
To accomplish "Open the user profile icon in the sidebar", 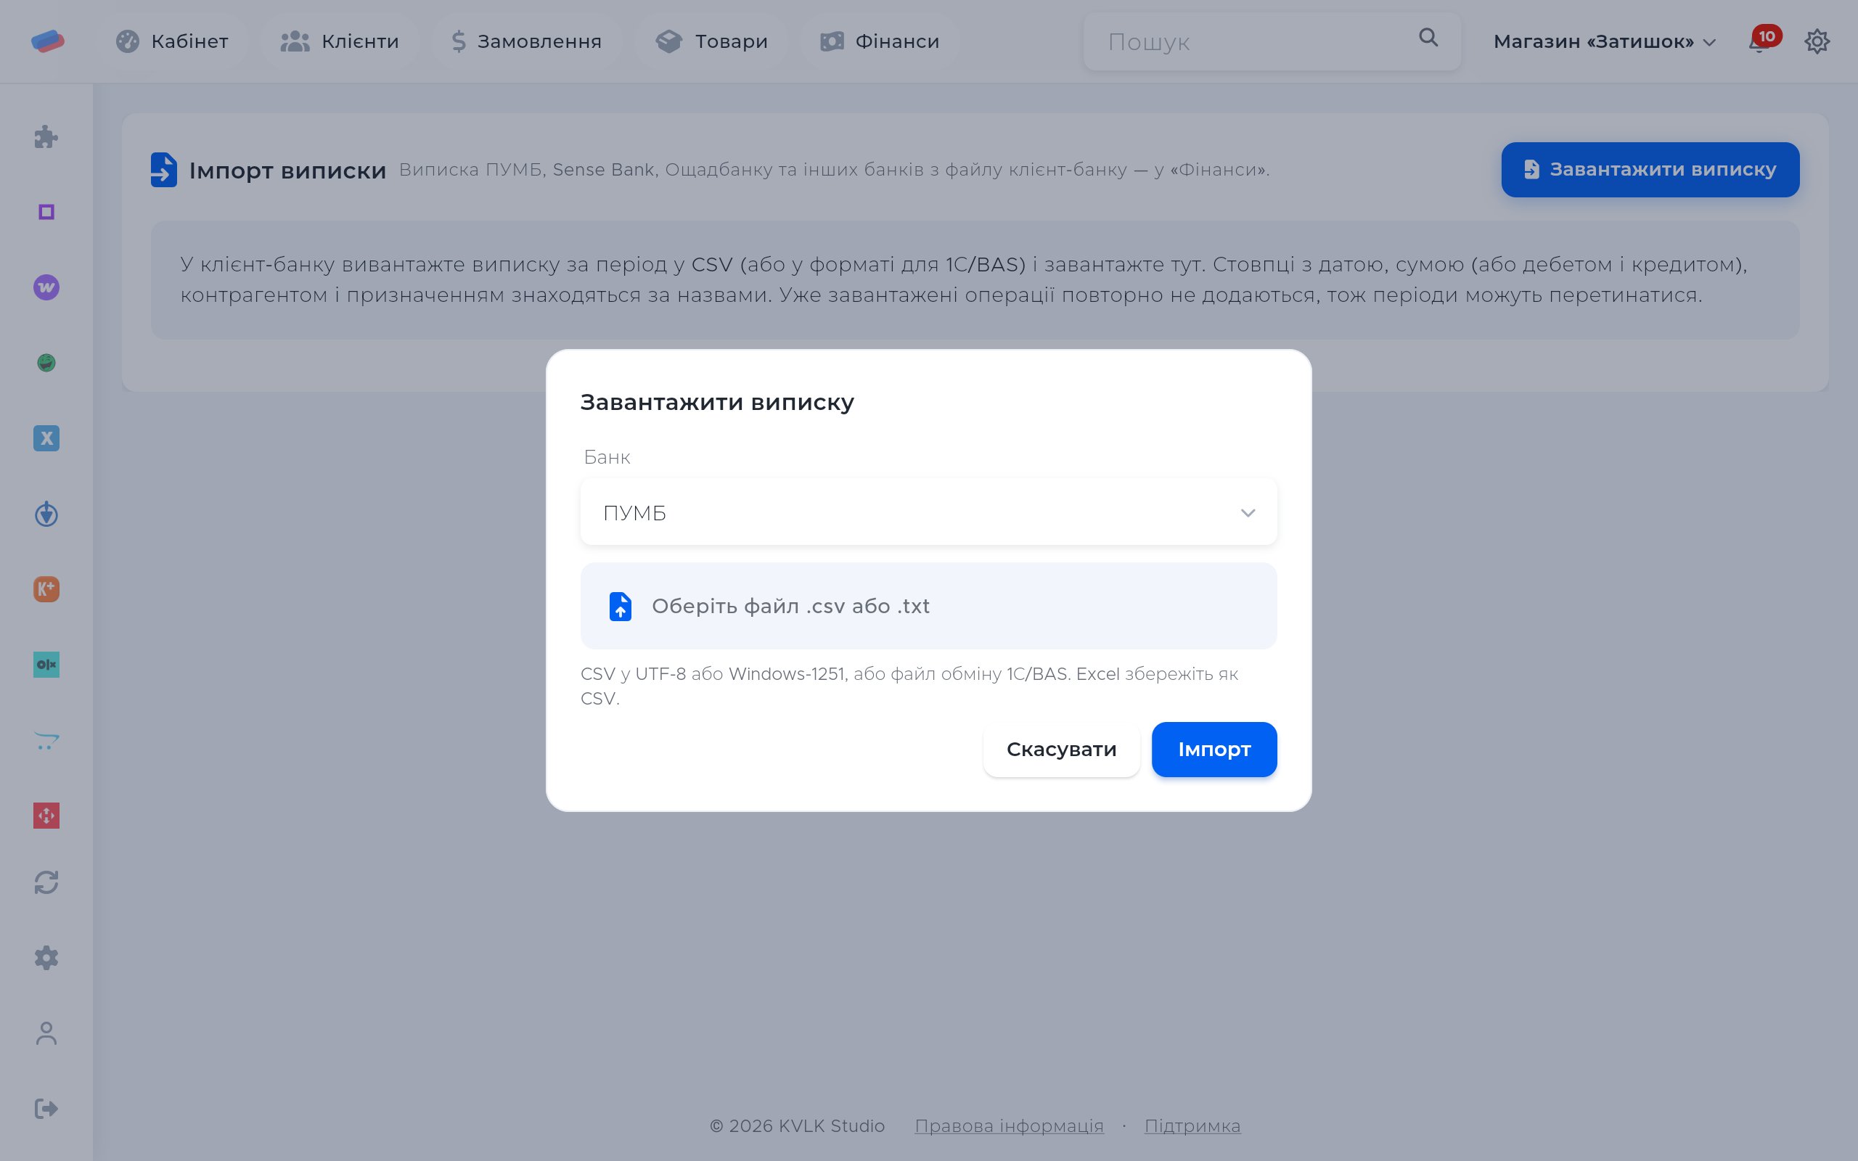I will pos(46,1033).
